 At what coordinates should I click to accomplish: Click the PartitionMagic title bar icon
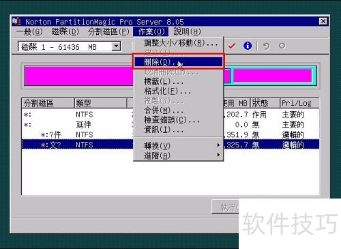point(16,21)
